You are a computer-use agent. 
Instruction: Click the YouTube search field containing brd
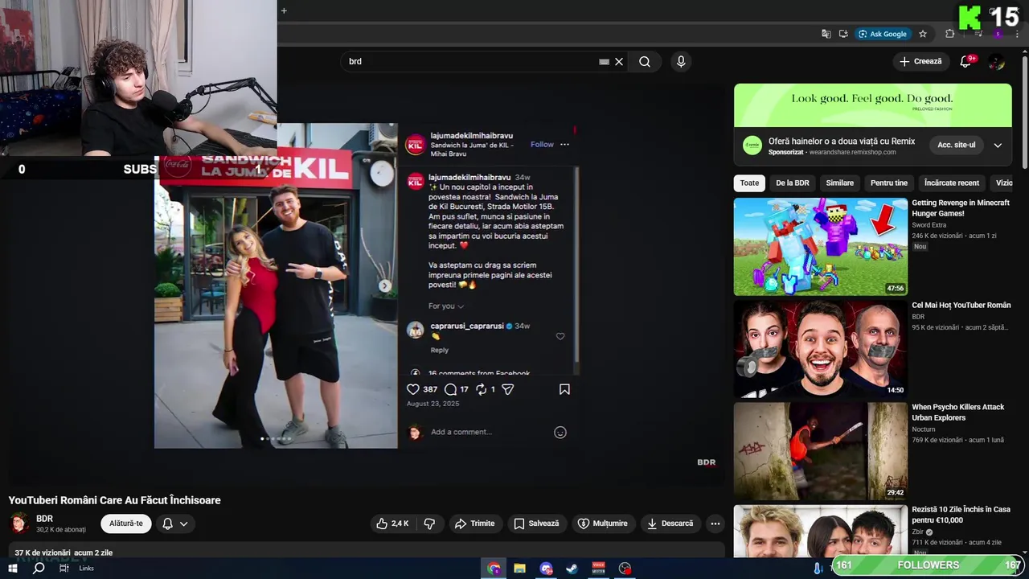point(470,61)
